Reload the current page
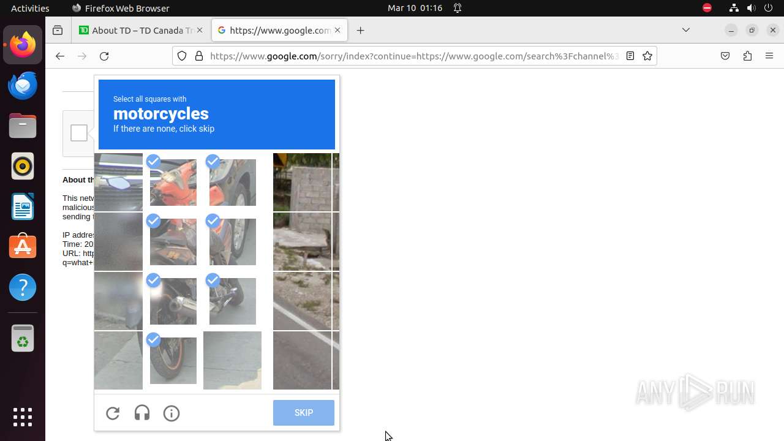The height and width of the screenshot is (441, 784). [104, 56]
